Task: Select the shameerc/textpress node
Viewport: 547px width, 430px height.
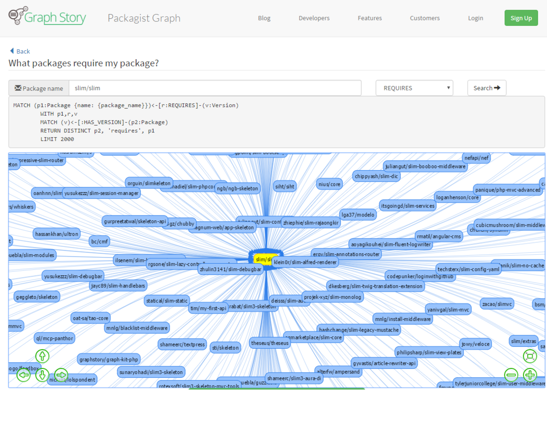Action: tap(182, 344)
